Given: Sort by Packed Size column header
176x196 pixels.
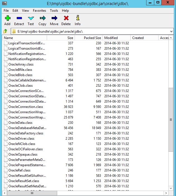Looking at the screenshot, I should (89, 38).
